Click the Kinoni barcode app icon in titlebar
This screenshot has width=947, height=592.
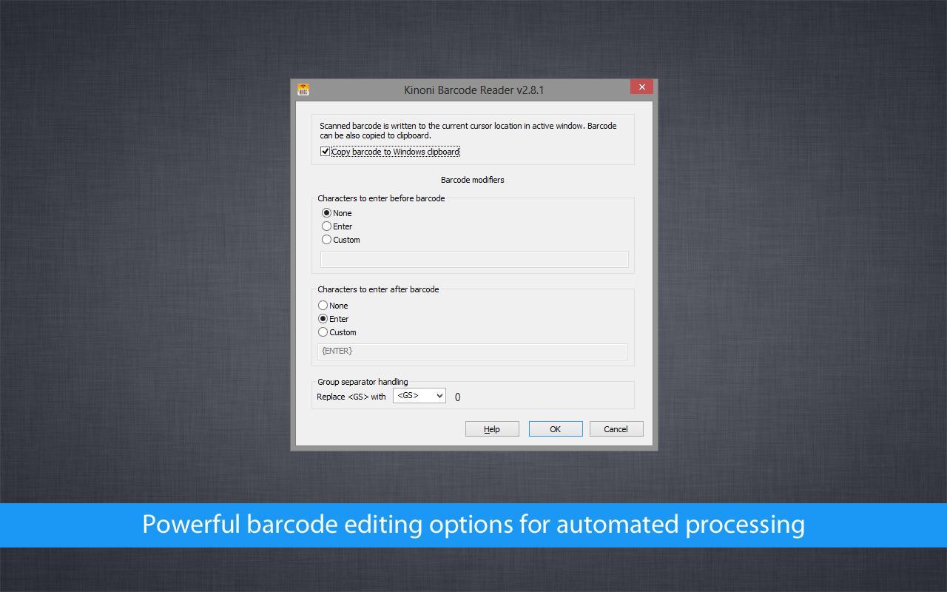tap(303, 89)
